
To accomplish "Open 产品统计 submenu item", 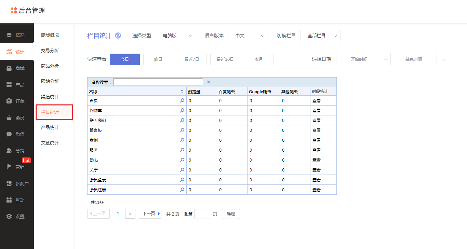I will tap(50, 127).
